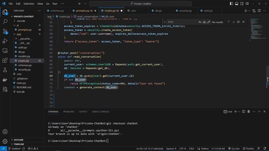Viewport: 269px width, 151px height.
Task: Open the run button dropdown arrow
Action: point(249,11)
